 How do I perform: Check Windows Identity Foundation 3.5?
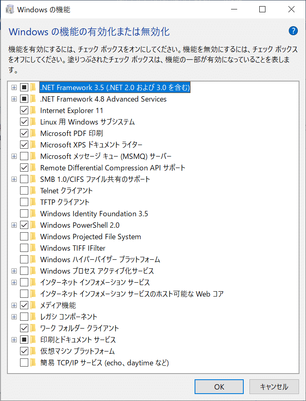click(x=24, y=213)
